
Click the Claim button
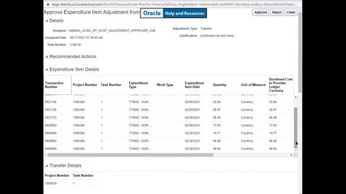pyautogui.click(x=291, y=12)
